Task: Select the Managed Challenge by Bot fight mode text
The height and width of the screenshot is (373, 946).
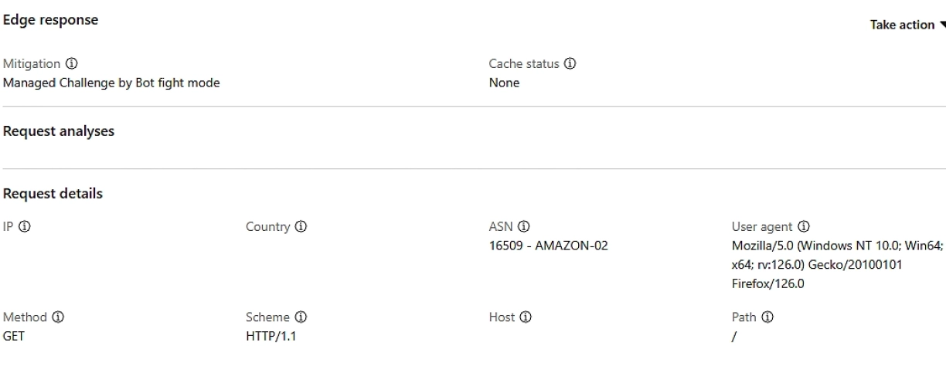Action: pyautogui.click(x=111, y=83)
